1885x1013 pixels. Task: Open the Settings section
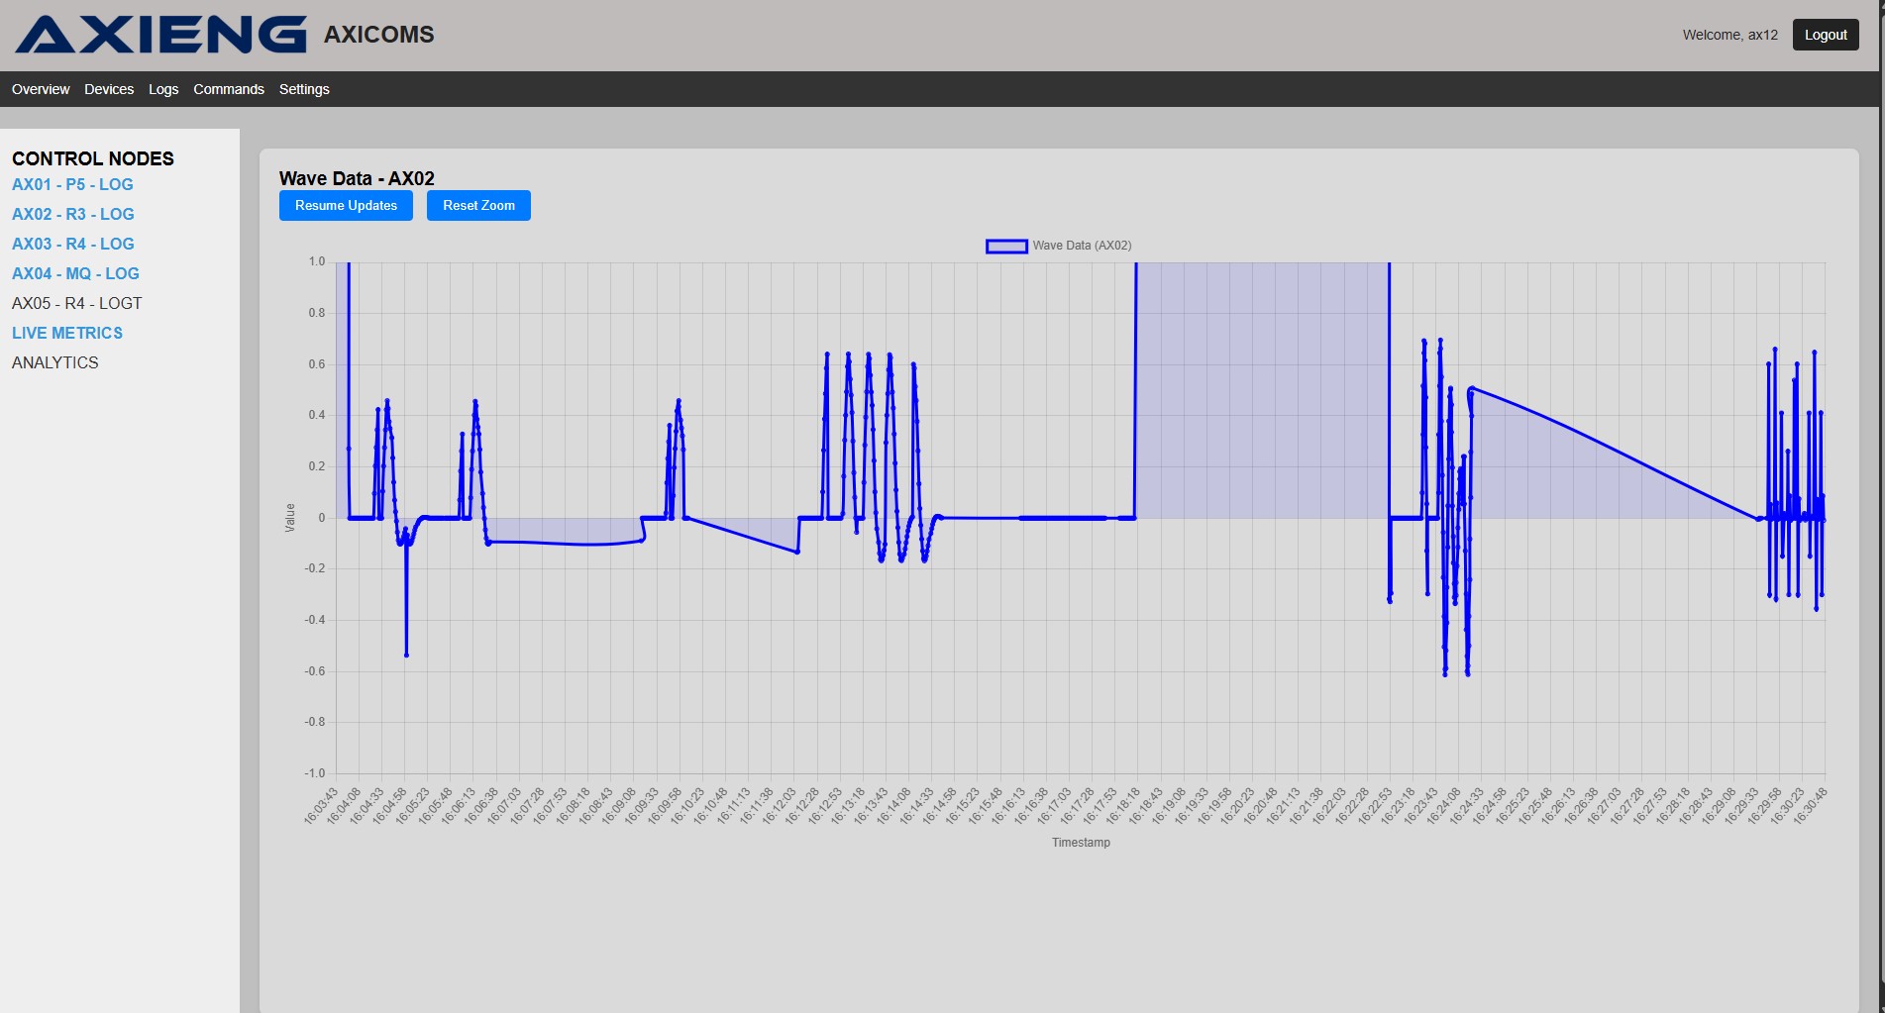coord(304,89)
